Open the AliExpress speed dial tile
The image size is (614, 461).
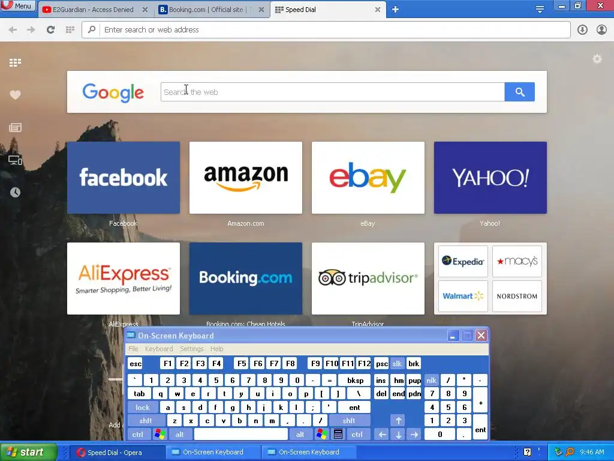124,279
